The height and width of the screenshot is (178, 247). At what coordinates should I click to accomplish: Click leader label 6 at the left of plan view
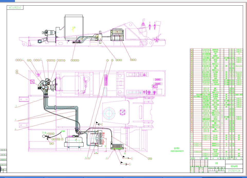coord(15,129)
